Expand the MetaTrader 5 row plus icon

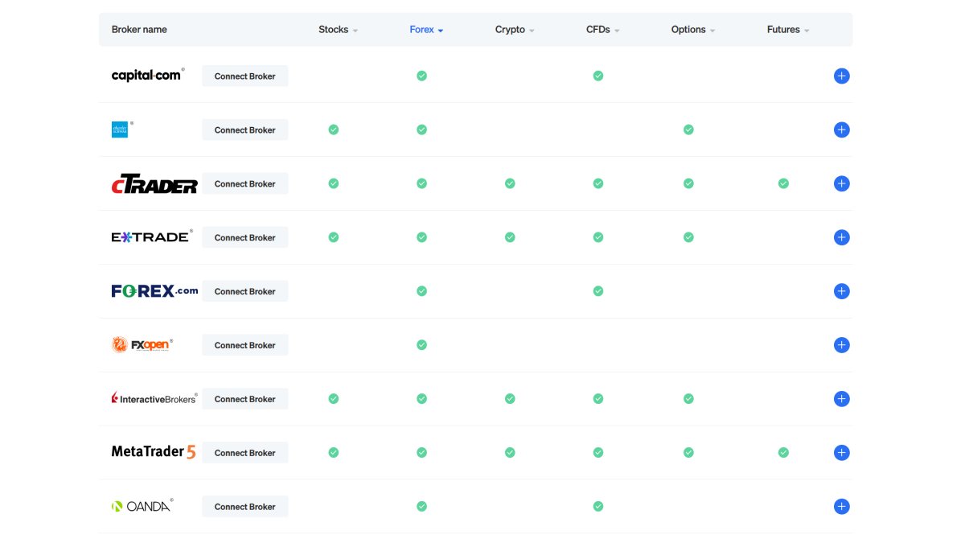841,453
